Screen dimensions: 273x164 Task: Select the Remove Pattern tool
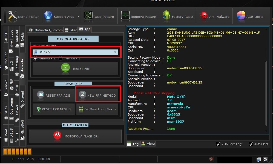(138, 16)
